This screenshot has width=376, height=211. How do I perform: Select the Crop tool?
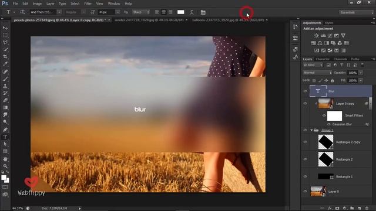(5, 57)
